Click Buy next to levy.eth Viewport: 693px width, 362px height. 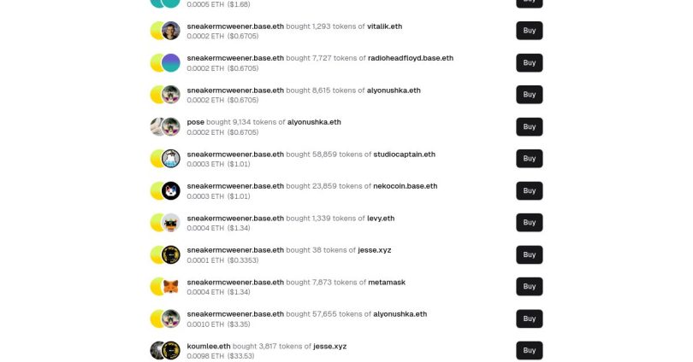point(529,223)
